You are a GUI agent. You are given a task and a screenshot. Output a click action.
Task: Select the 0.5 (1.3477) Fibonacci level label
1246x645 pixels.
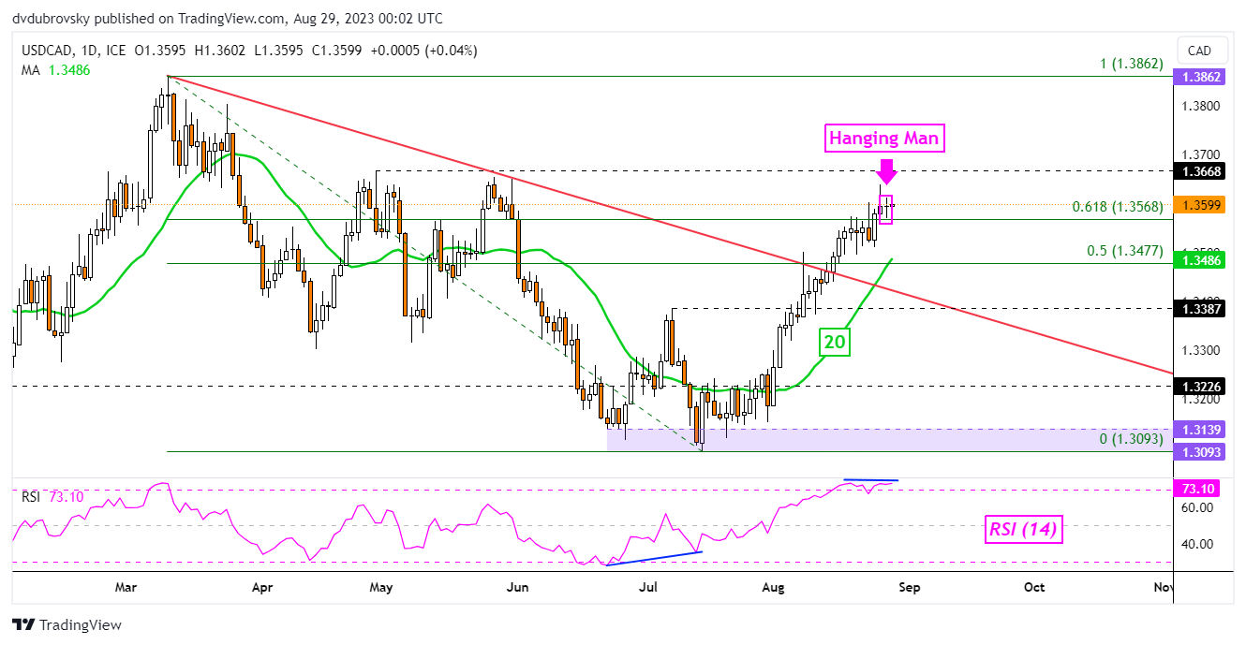[1123, 251]
